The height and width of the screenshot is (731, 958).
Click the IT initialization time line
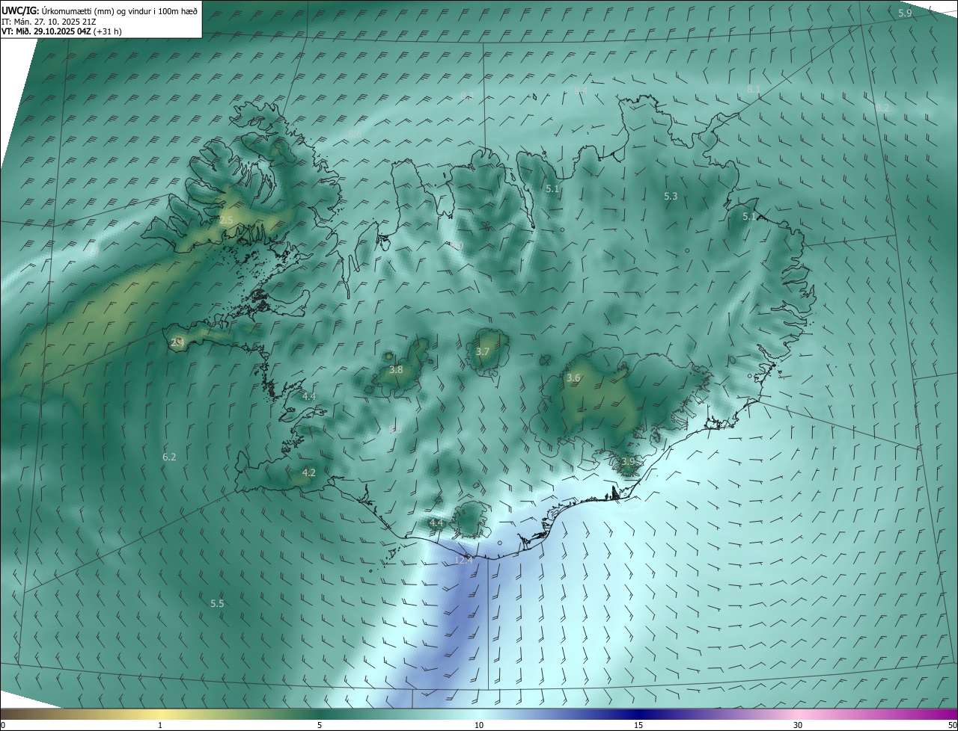click(x=49, y=21)
